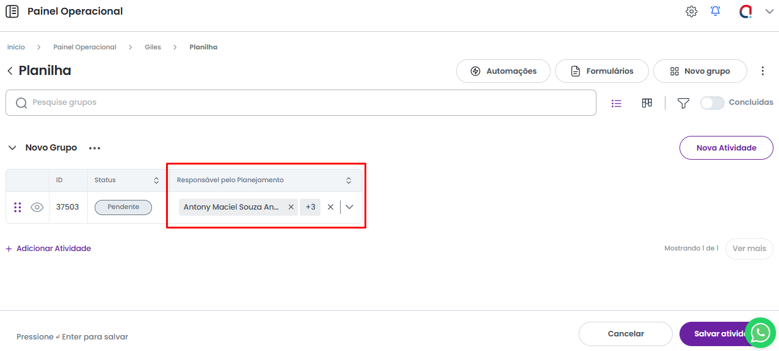Switch to kanban board view icon

[x=647, y=103]
